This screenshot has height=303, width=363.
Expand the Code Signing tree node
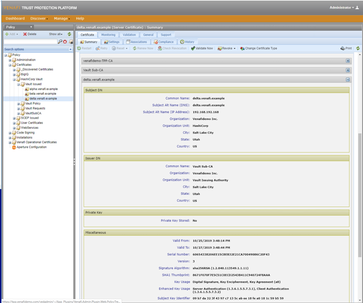pos(10,133)
